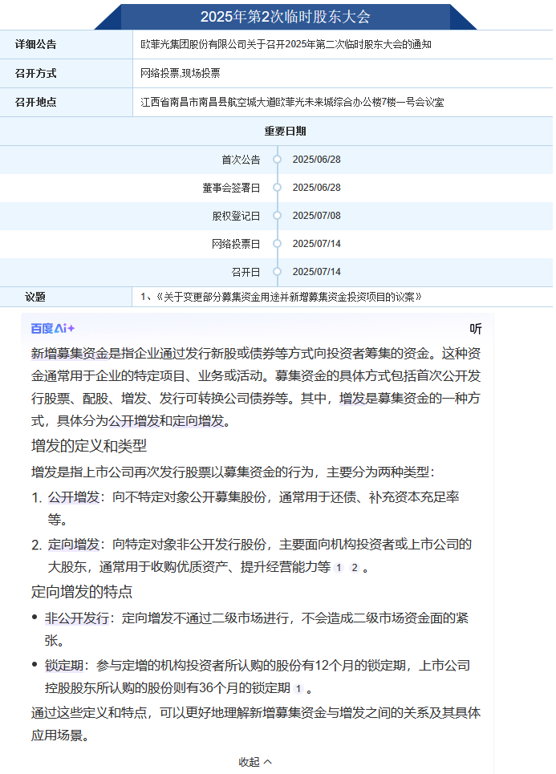Click the underlined 公开增发 list item term

tap(74, 497)
